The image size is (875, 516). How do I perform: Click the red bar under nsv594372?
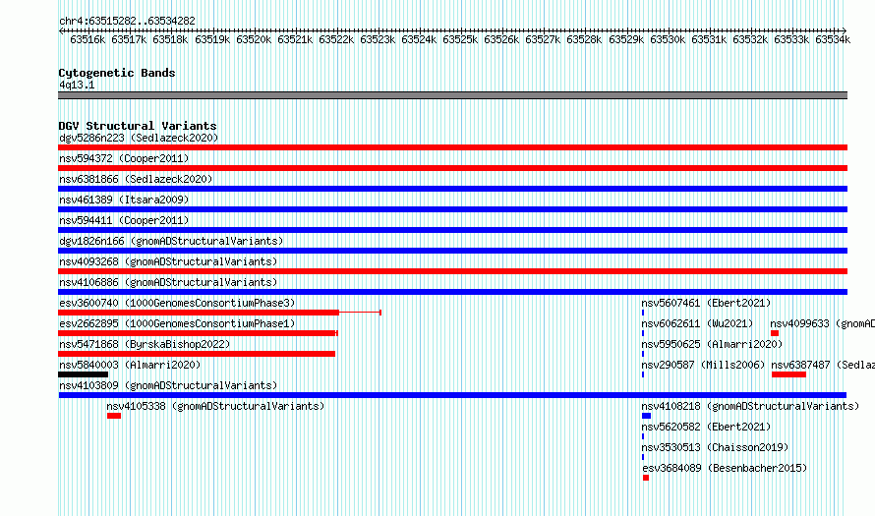coord(452,168)
